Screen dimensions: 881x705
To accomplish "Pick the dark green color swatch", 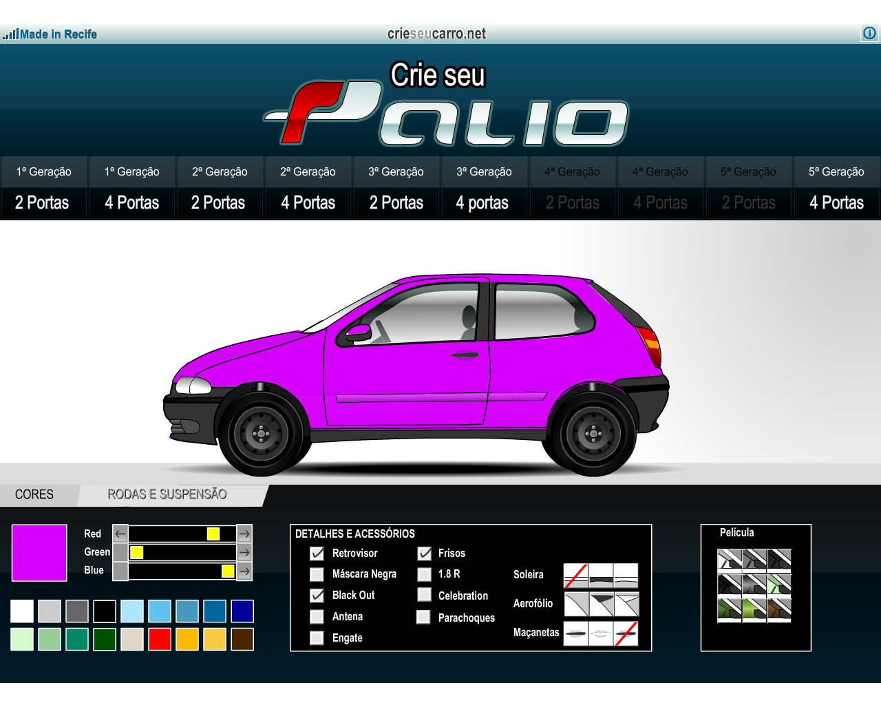I will [105, 639].
